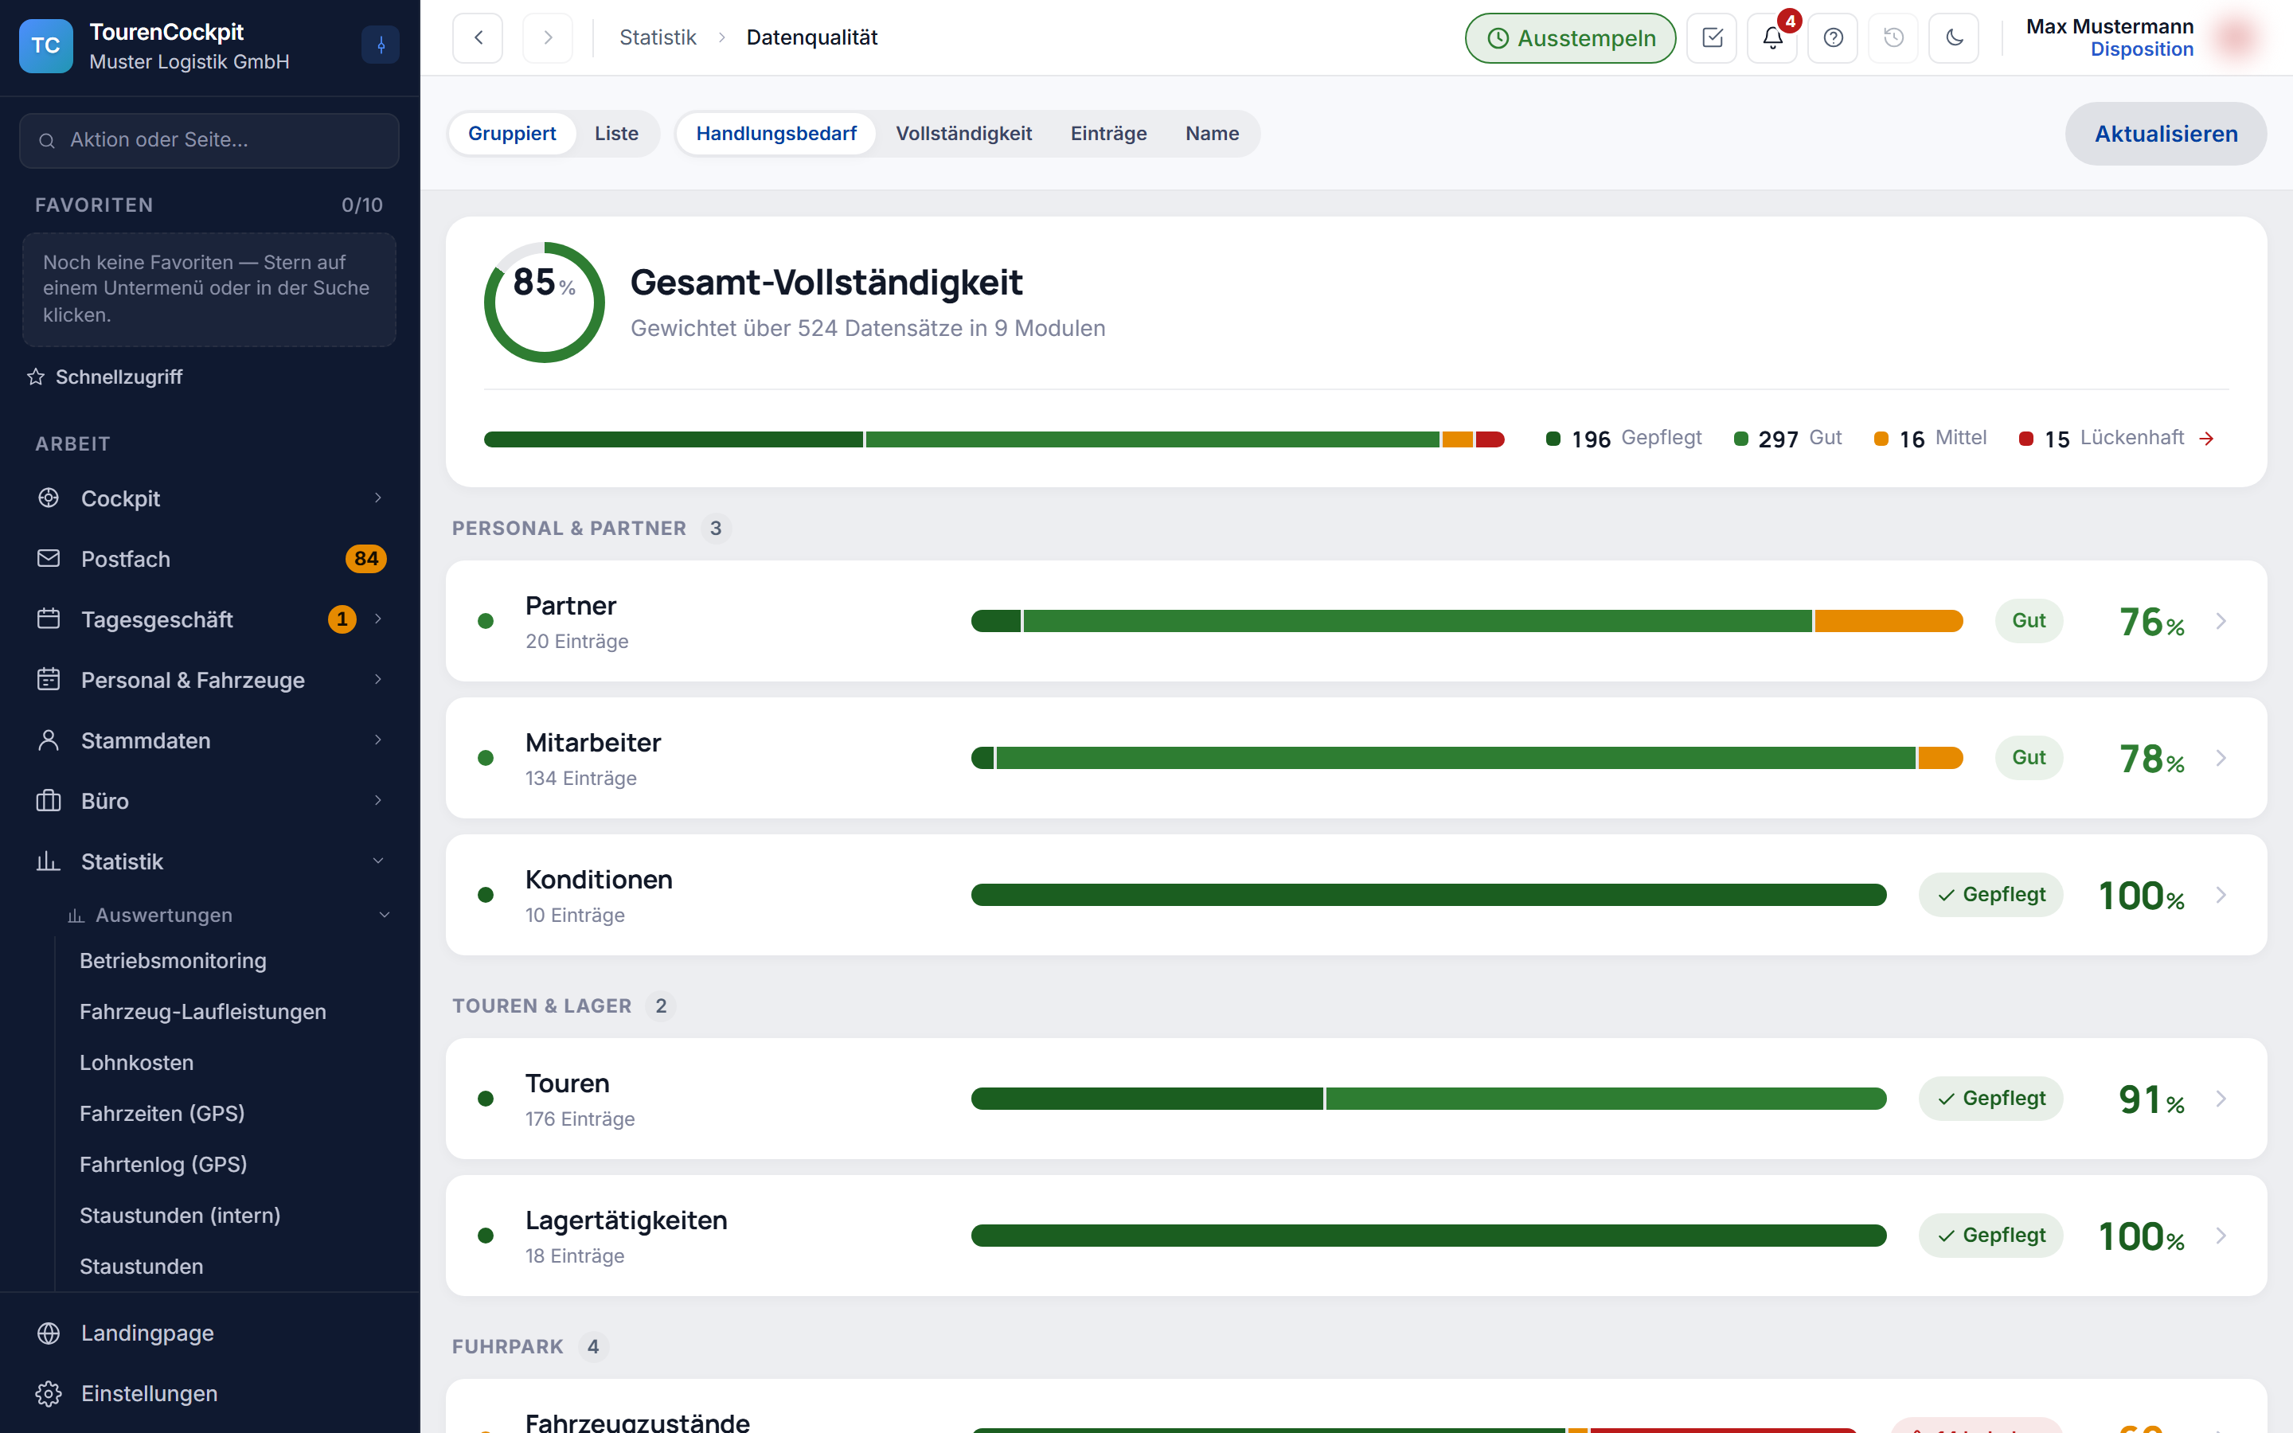Viewport: 2293px width, 1433px height.
Task: Sort by Einträge
Action: 1108,134
